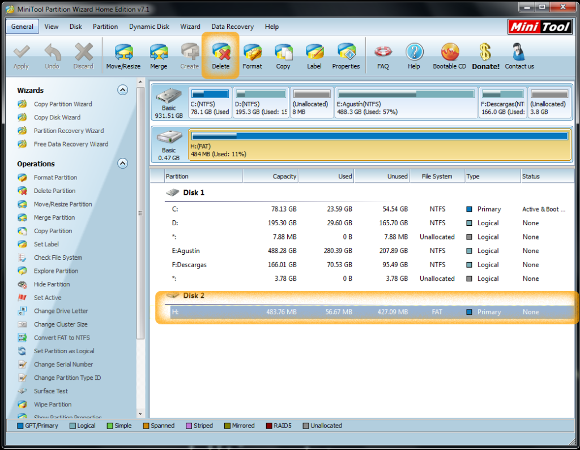
Task: Click Set Label operation
Action: [x=46, y=244]
